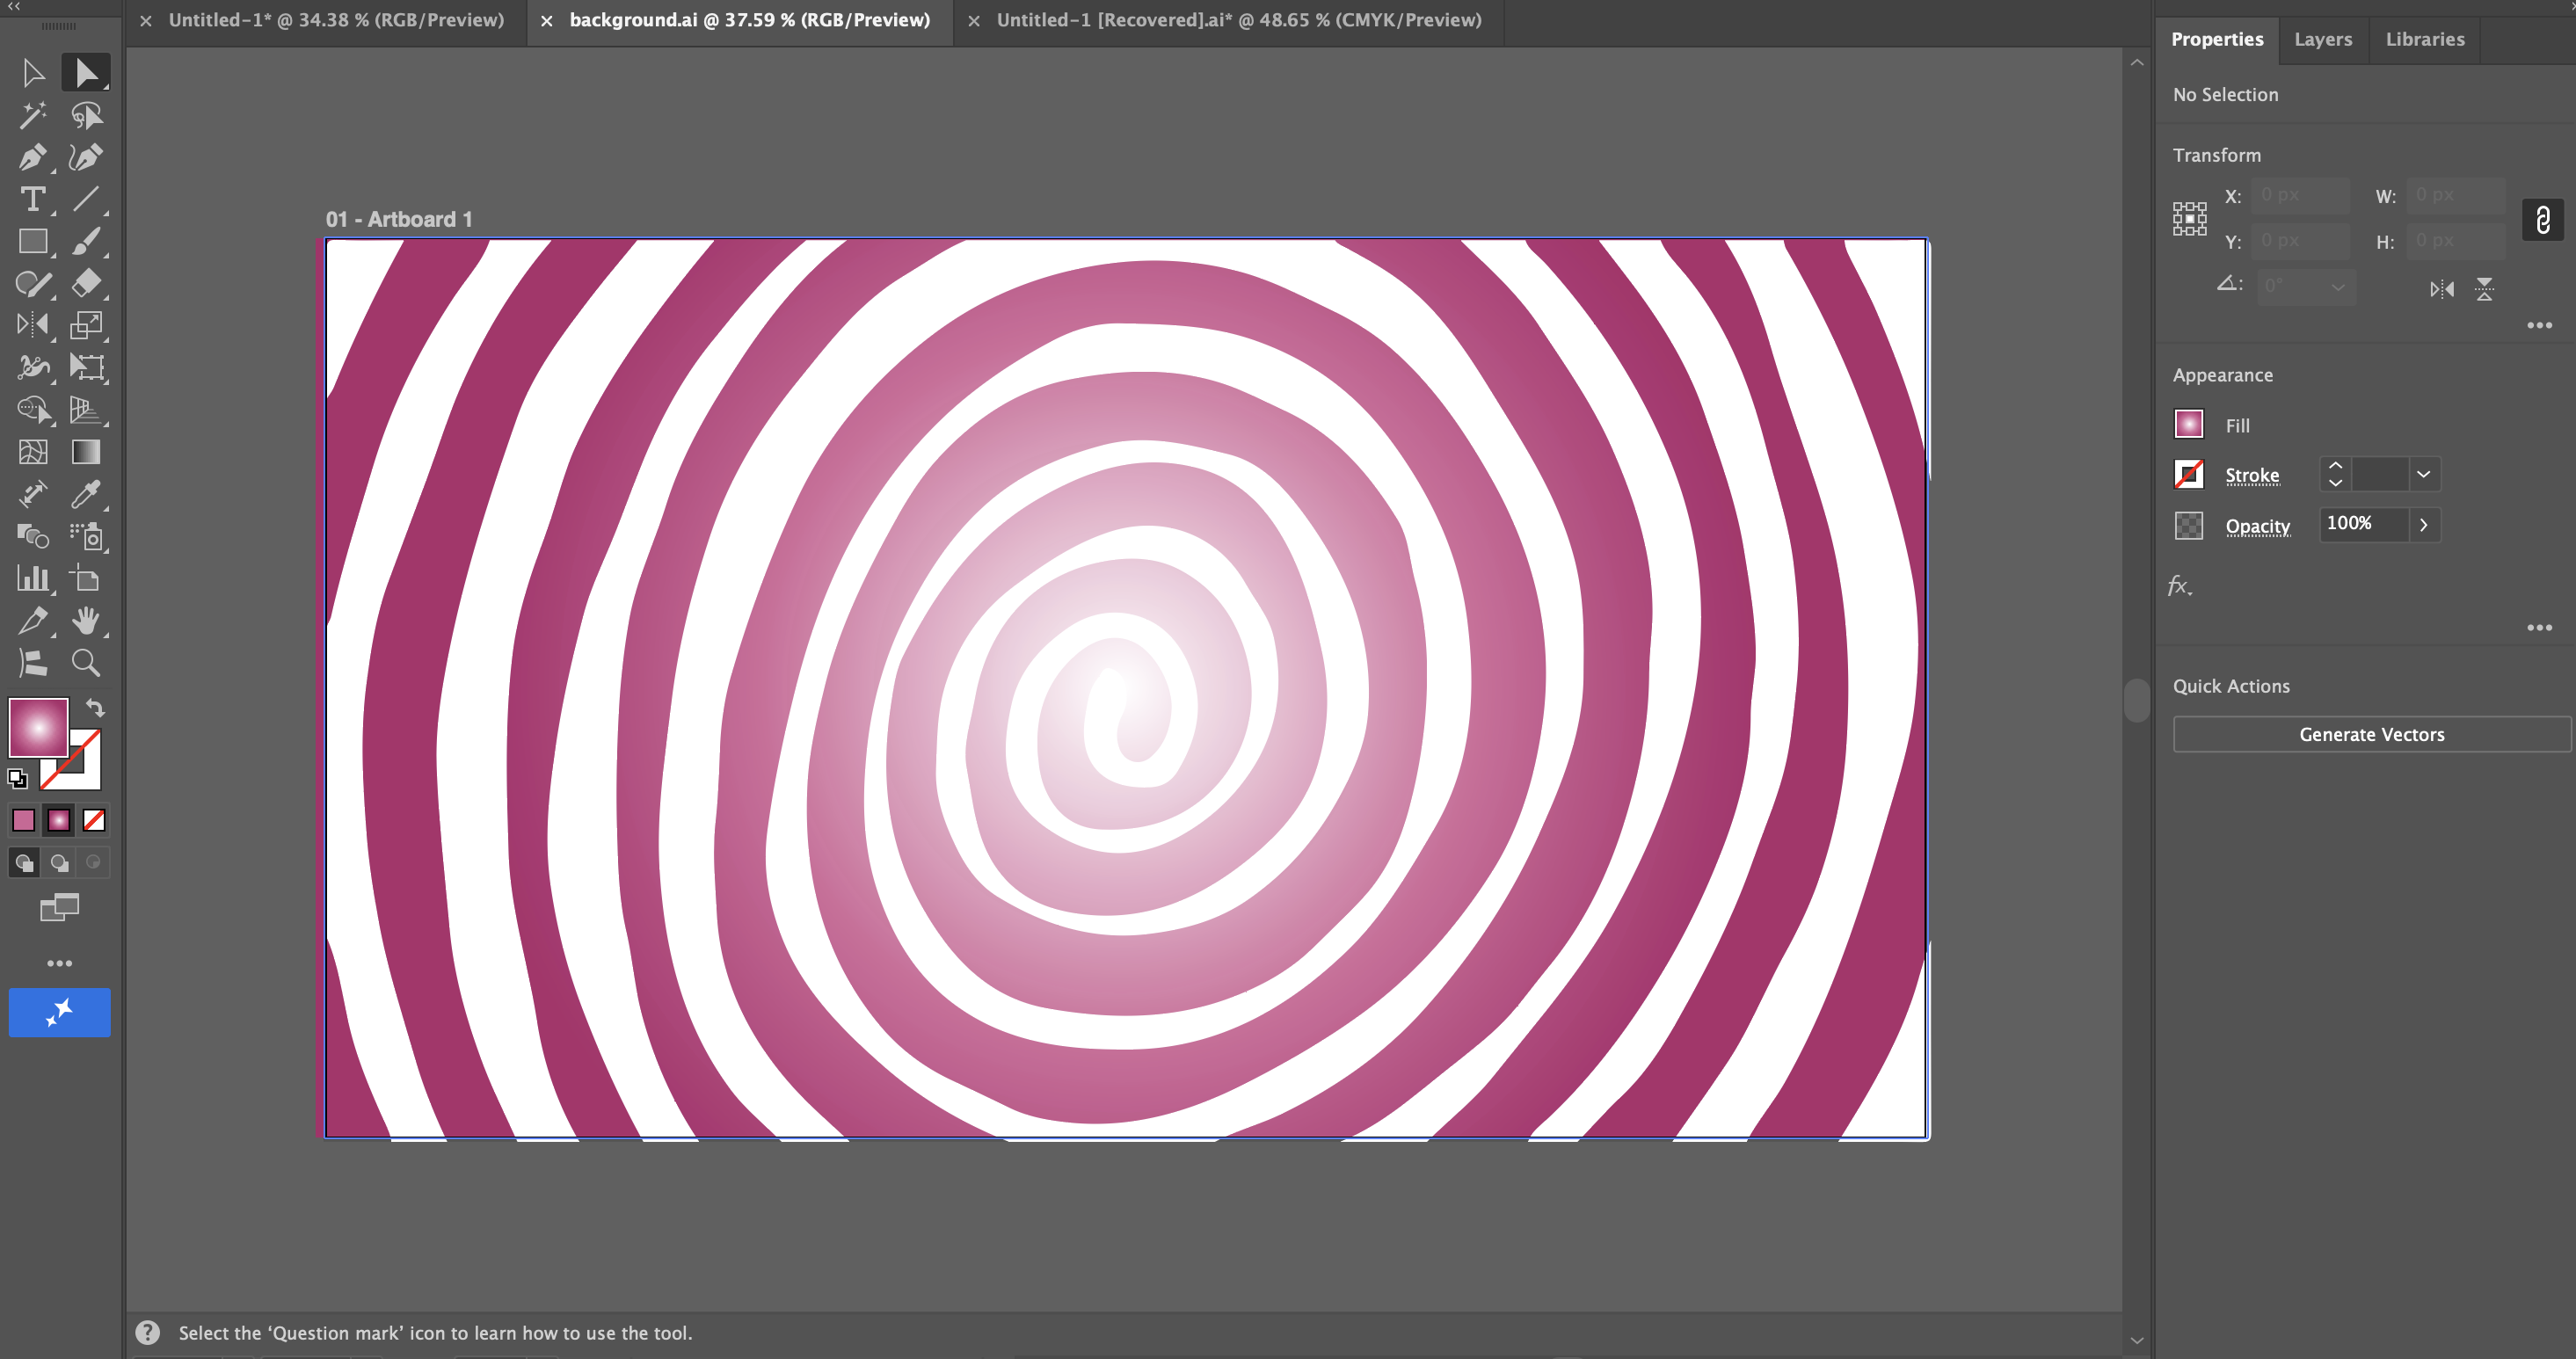Click the Flip Horizontal icon in Transform

[x=2441, y=290]
